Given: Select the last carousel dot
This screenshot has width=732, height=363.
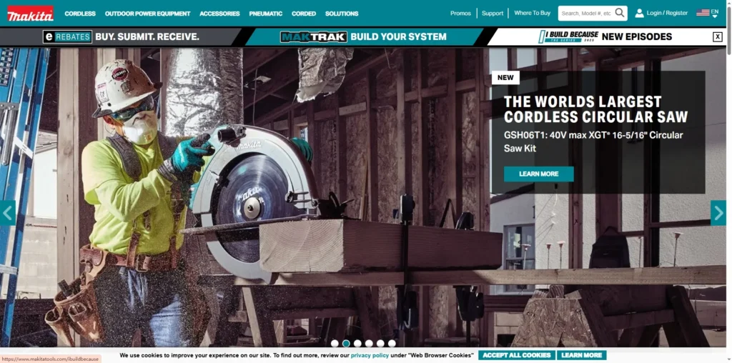Looking at the screenshot, I should point(392,344).
